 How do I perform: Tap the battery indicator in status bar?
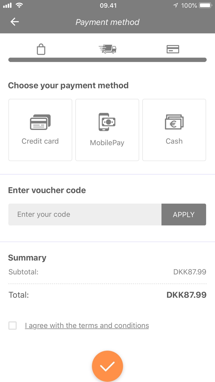(206, 5)
